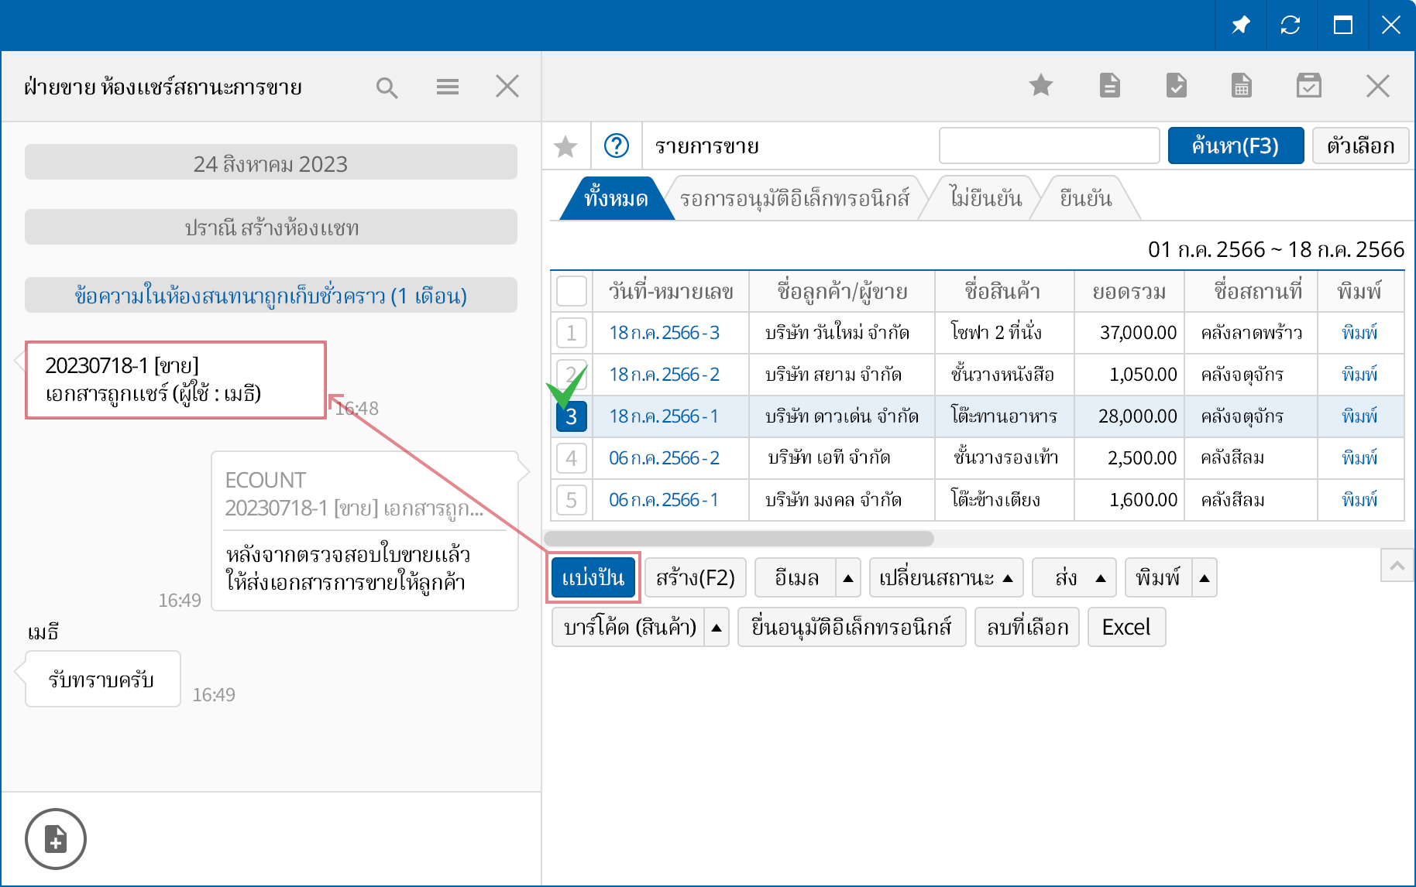
Task: Open sales entry link 18 ก.ค. 2566-3
Action: point(664,333)
